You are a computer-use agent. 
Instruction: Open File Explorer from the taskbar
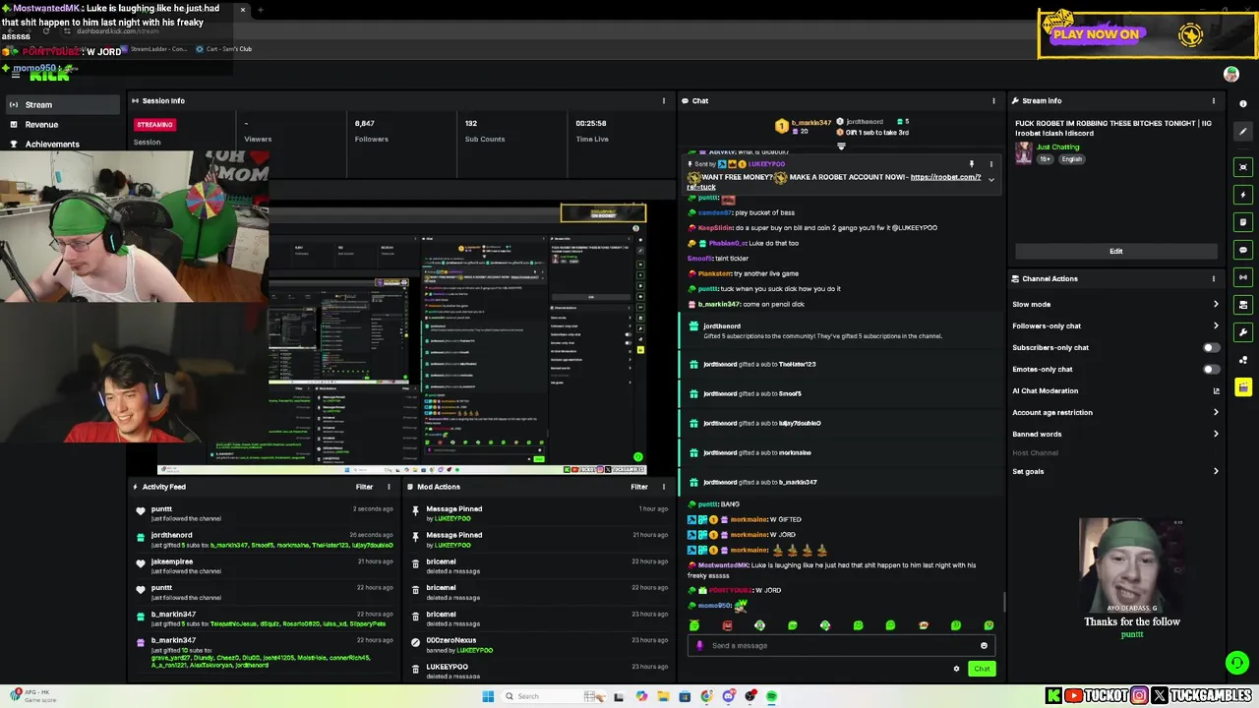coord(664,696)
